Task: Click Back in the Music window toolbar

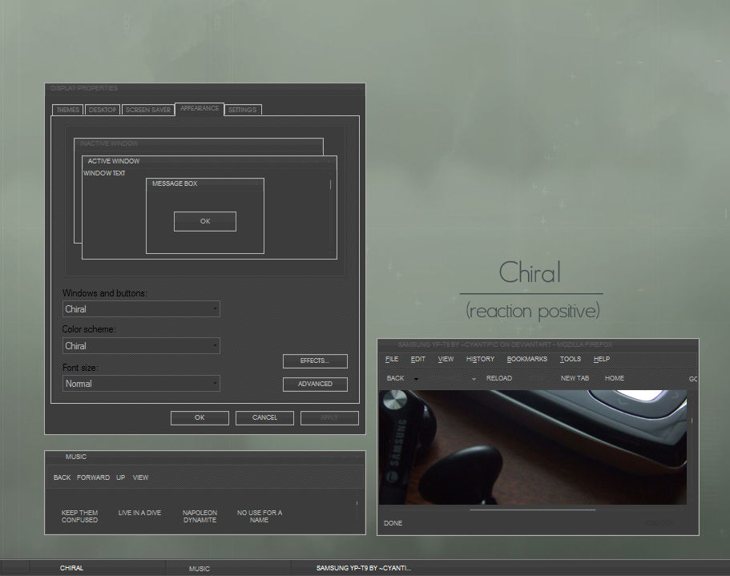Action: (62, 477)
